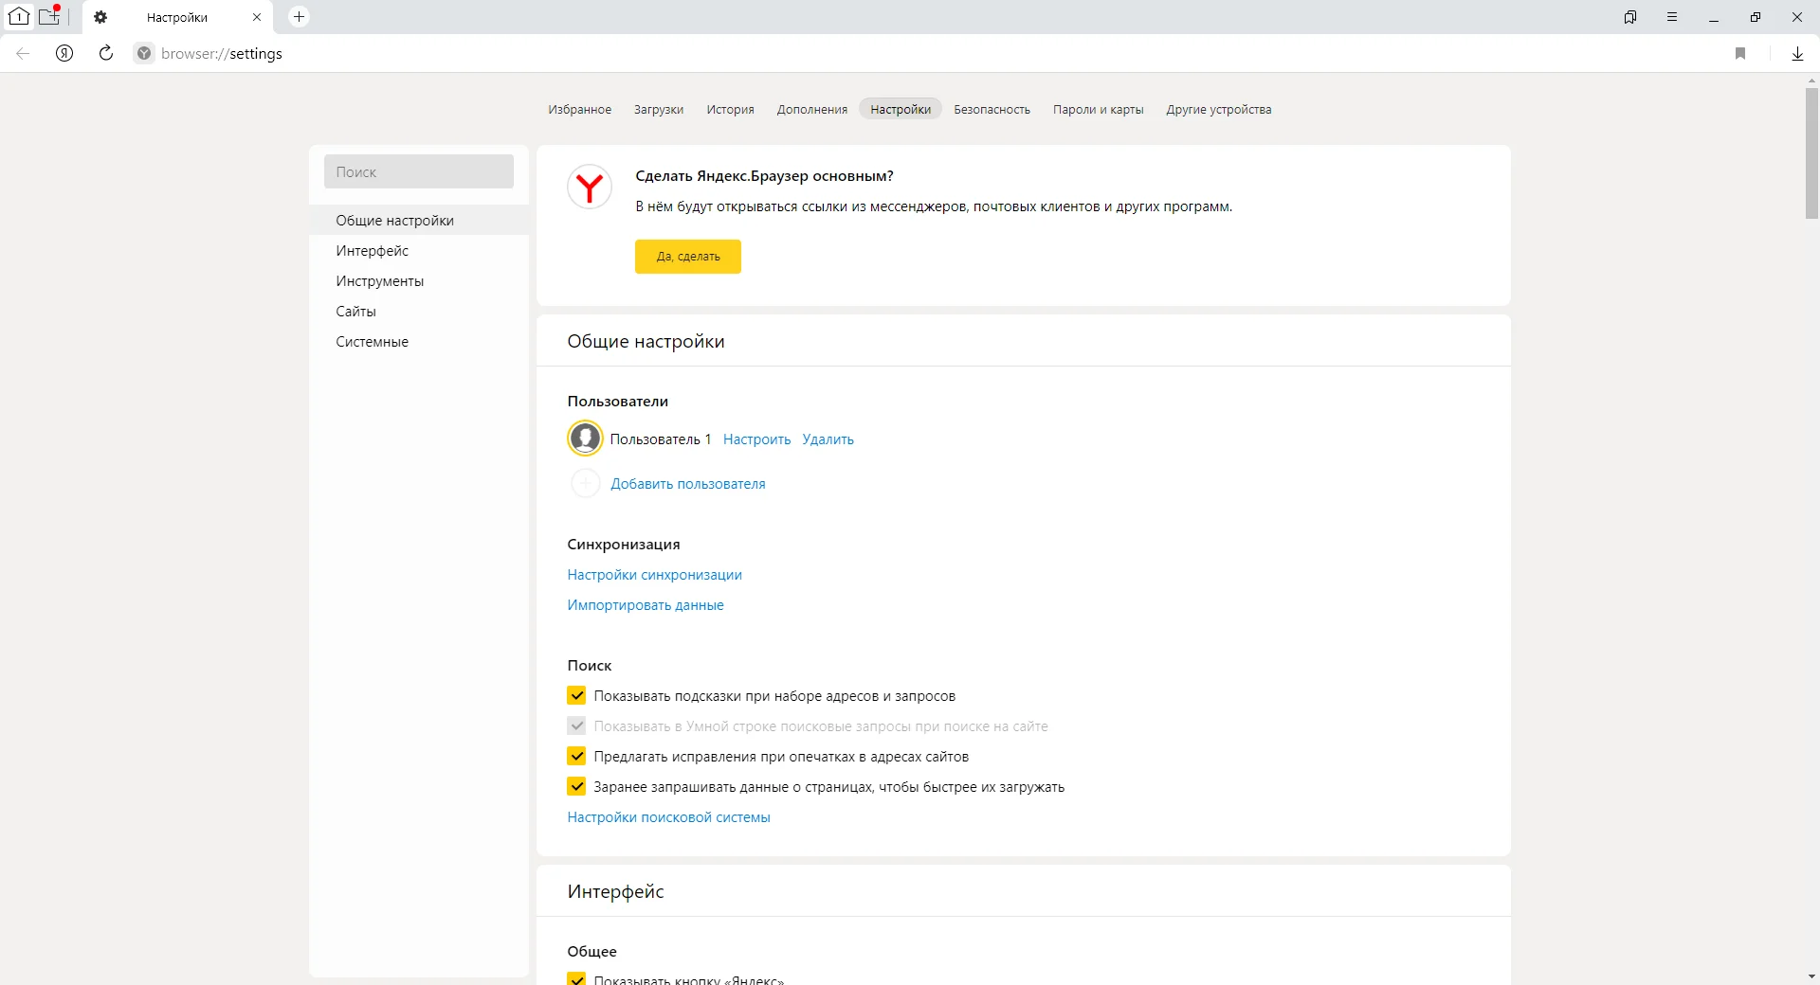Toggle Показывать в Умной строке поисковые запросы checkbox
Viewport: 1820px width, 985px height.
(576, 725)
